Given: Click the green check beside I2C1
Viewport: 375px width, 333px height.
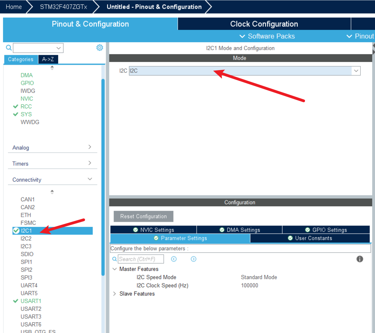Looking at the screenshot, I should pyautogui.click(x=16, y=231).
